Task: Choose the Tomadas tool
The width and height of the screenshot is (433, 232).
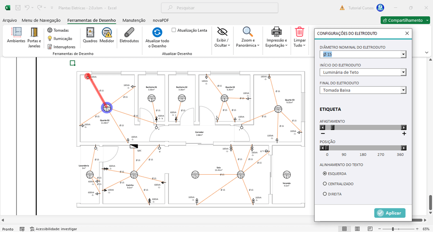Action: (x=58, y=30)
